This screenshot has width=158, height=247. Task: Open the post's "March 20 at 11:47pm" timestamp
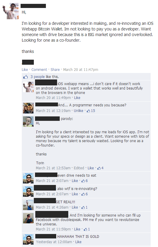pos(81,70)
